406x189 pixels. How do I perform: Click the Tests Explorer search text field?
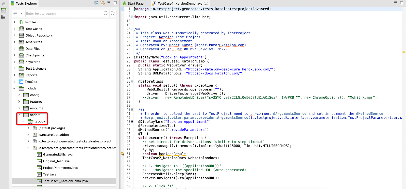point(63,13)
